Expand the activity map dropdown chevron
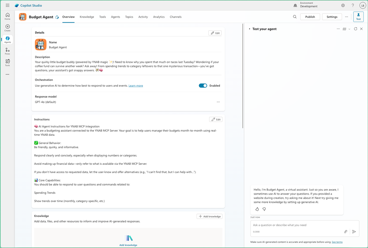The image size is (368, 248). pos(349,29)
